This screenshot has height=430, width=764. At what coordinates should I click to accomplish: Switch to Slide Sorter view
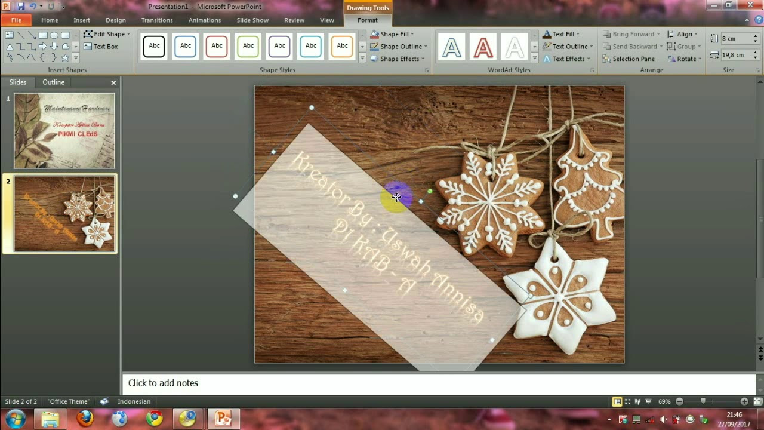click(x=627, y=401)
